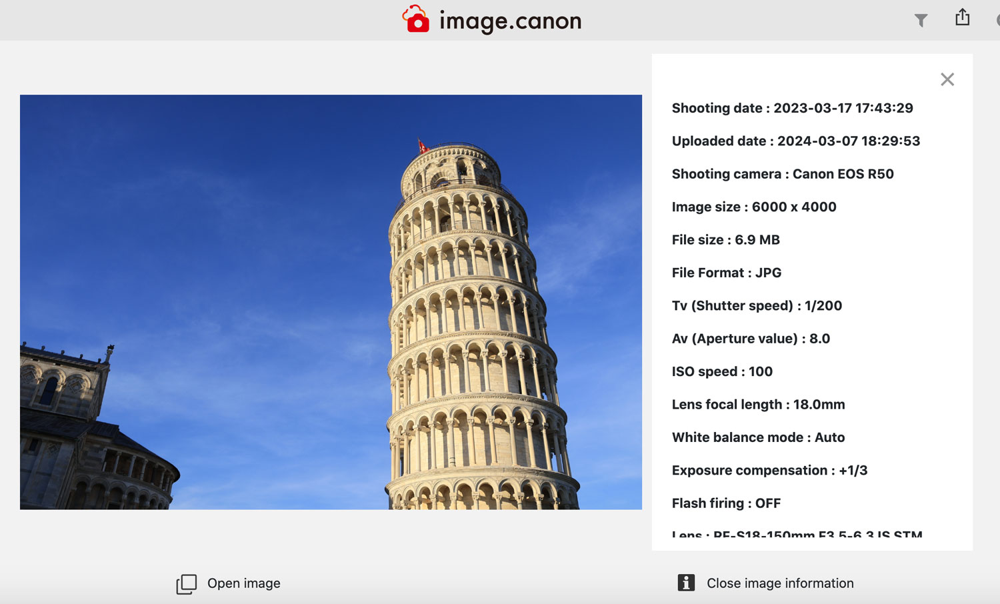The image size is (1000, 604).
Task: Click the image information "i" icon
Action: [x=686, y=583]
